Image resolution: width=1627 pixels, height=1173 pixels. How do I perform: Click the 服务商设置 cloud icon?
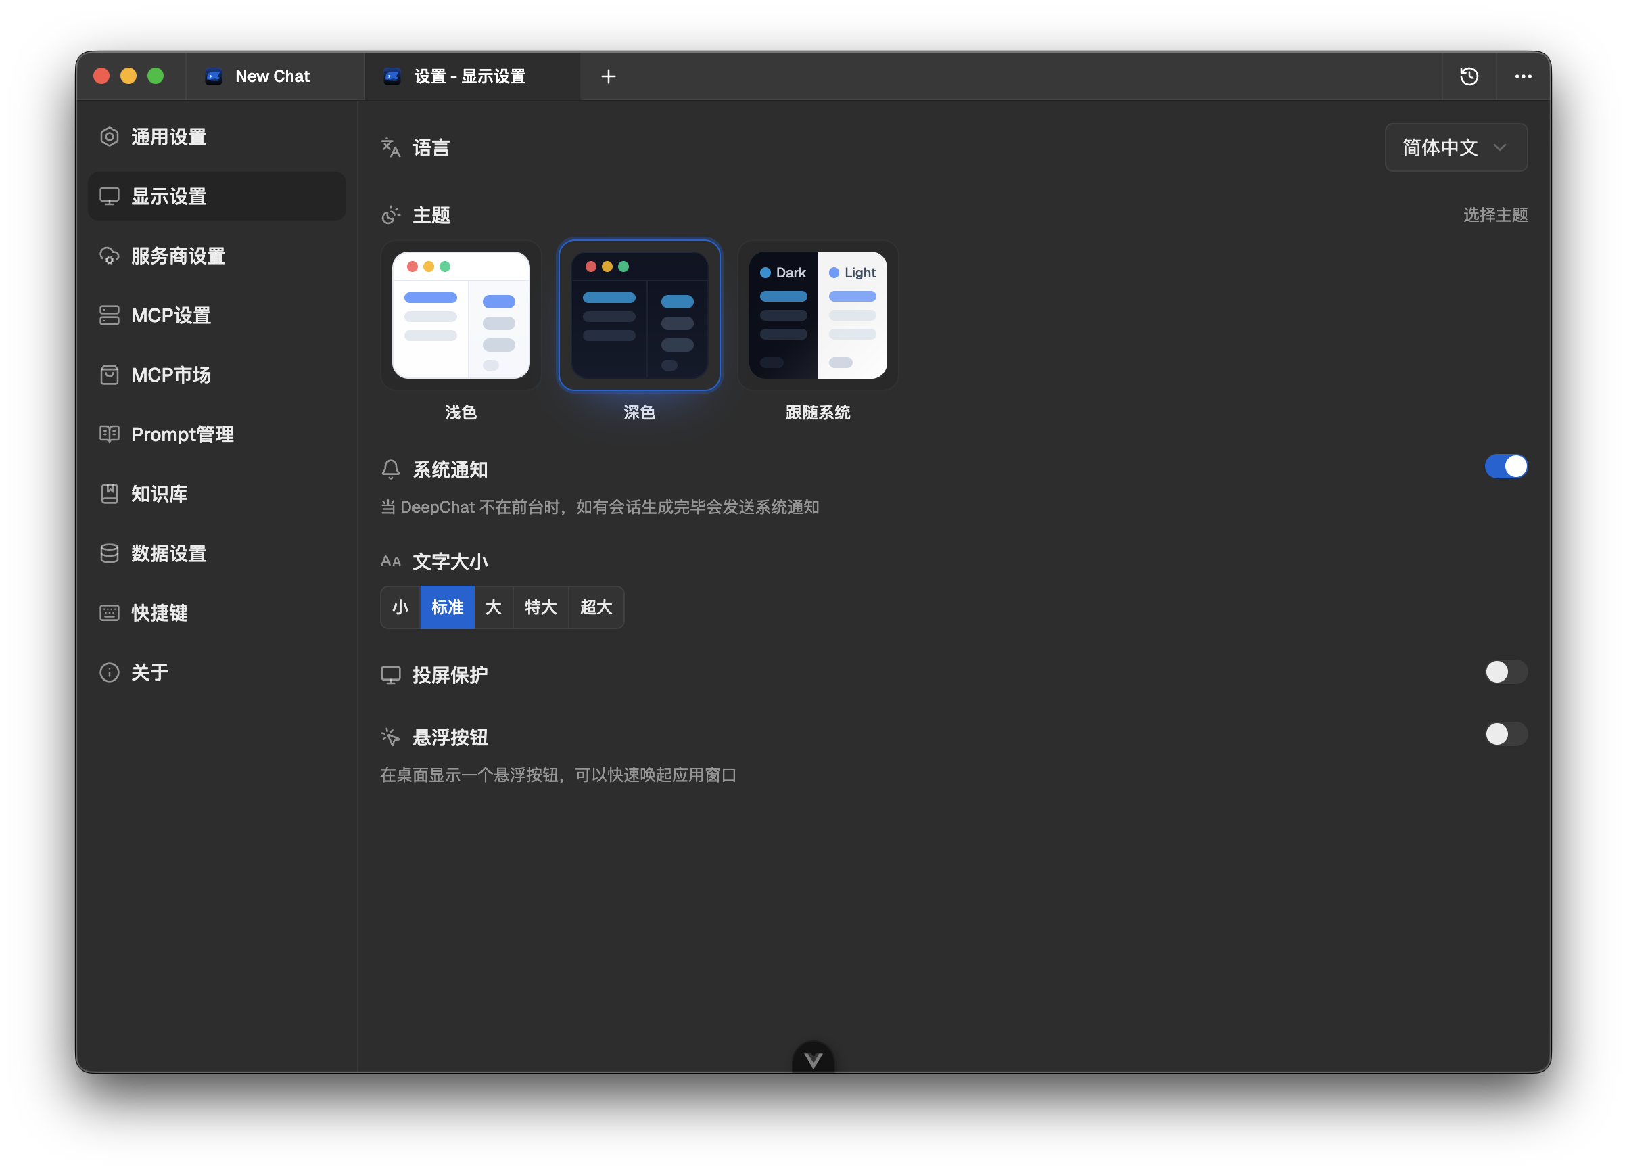click(x=109, y=256)
